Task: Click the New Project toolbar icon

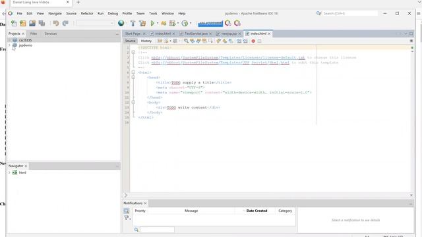Action: (x=23, y=24)
